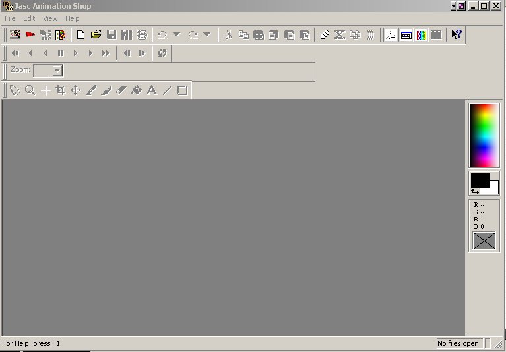The image size is (506, 352).
Task: Click the stacked pages icon before Undo
Action: pyautogui.click(x=142, y=34)
